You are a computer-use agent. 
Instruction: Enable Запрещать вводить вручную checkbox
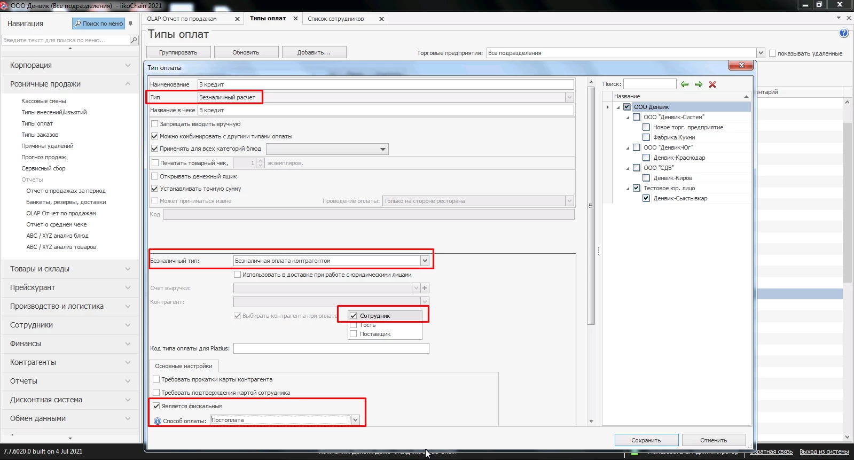[155, 124]
